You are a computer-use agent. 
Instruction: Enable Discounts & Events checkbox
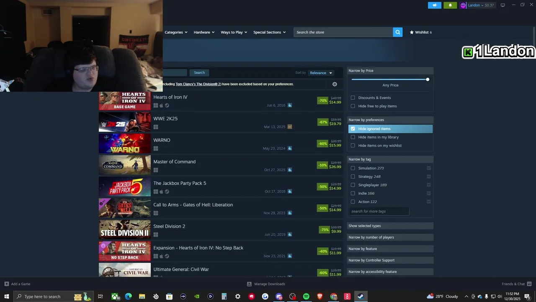click(x=353, y=98)
